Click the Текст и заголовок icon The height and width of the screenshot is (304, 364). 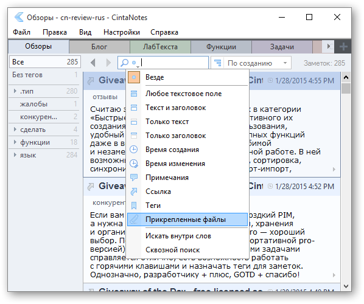[x=134, y=108]
